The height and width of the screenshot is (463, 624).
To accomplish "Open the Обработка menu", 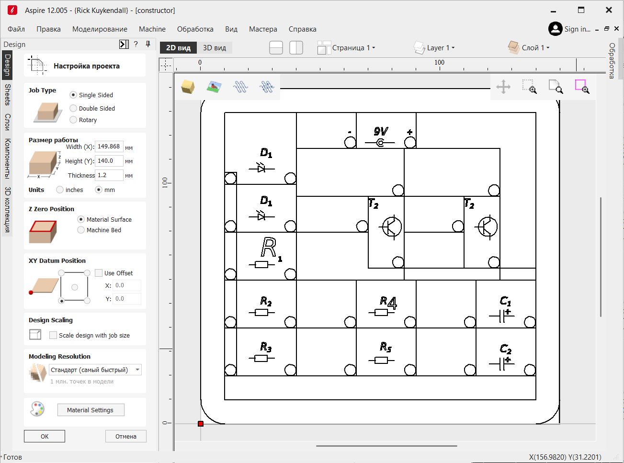I will (195, 29).
